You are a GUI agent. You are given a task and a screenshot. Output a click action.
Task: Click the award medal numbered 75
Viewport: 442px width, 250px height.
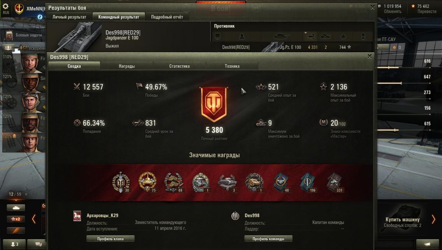(147, 182)
